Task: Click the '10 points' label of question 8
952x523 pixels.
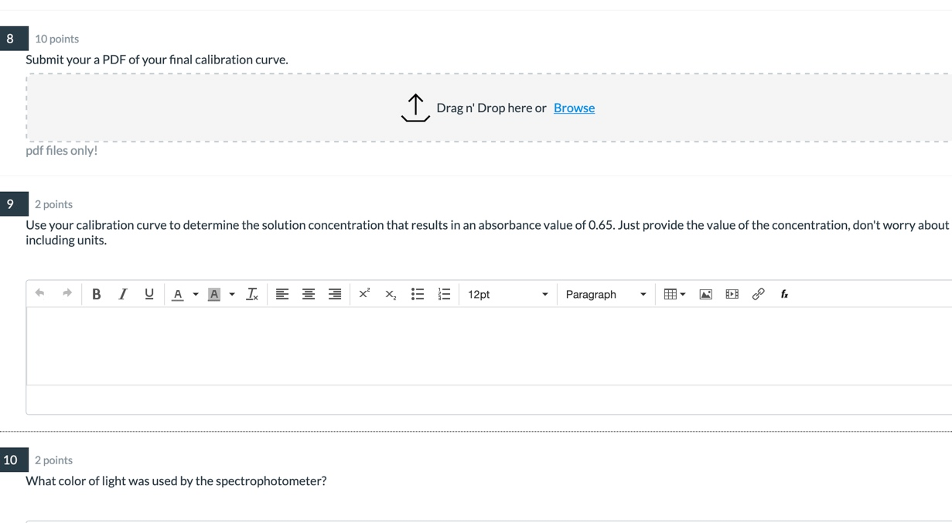Action: pyautogui.click(x=56, y=39)
